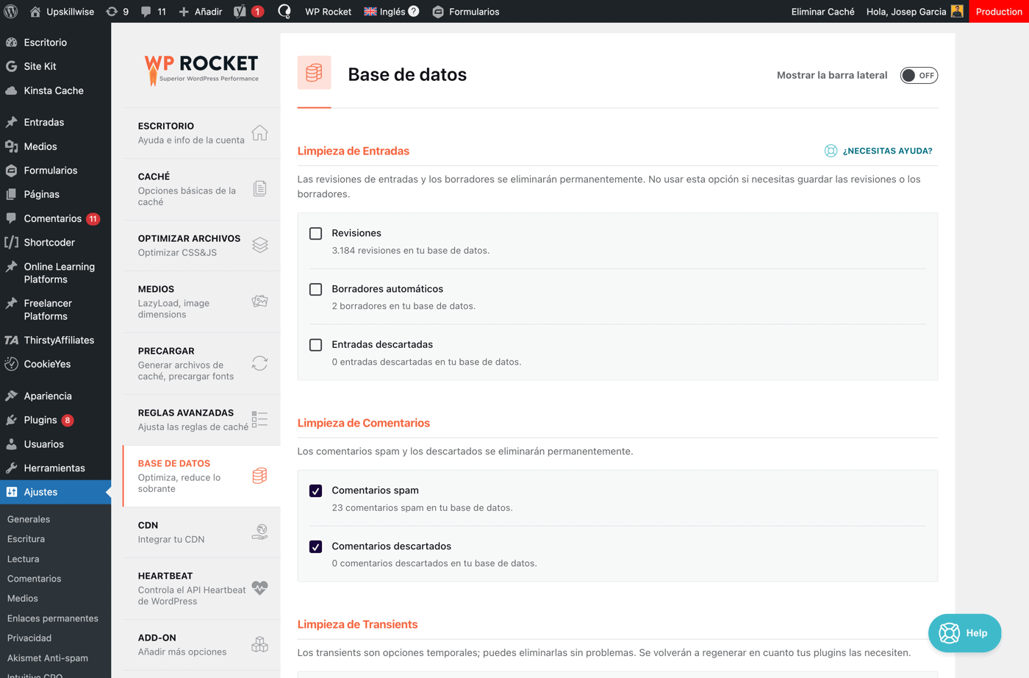Open Comentarios menu with 11 badge
The image size is (1029, 678).
pyautogui.click(x=55, y=218)
